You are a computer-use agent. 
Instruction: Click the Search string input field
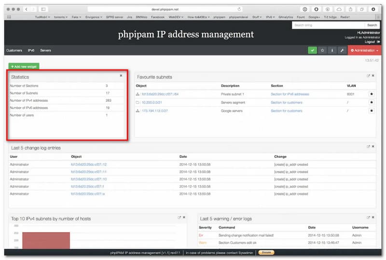[328, 25]
